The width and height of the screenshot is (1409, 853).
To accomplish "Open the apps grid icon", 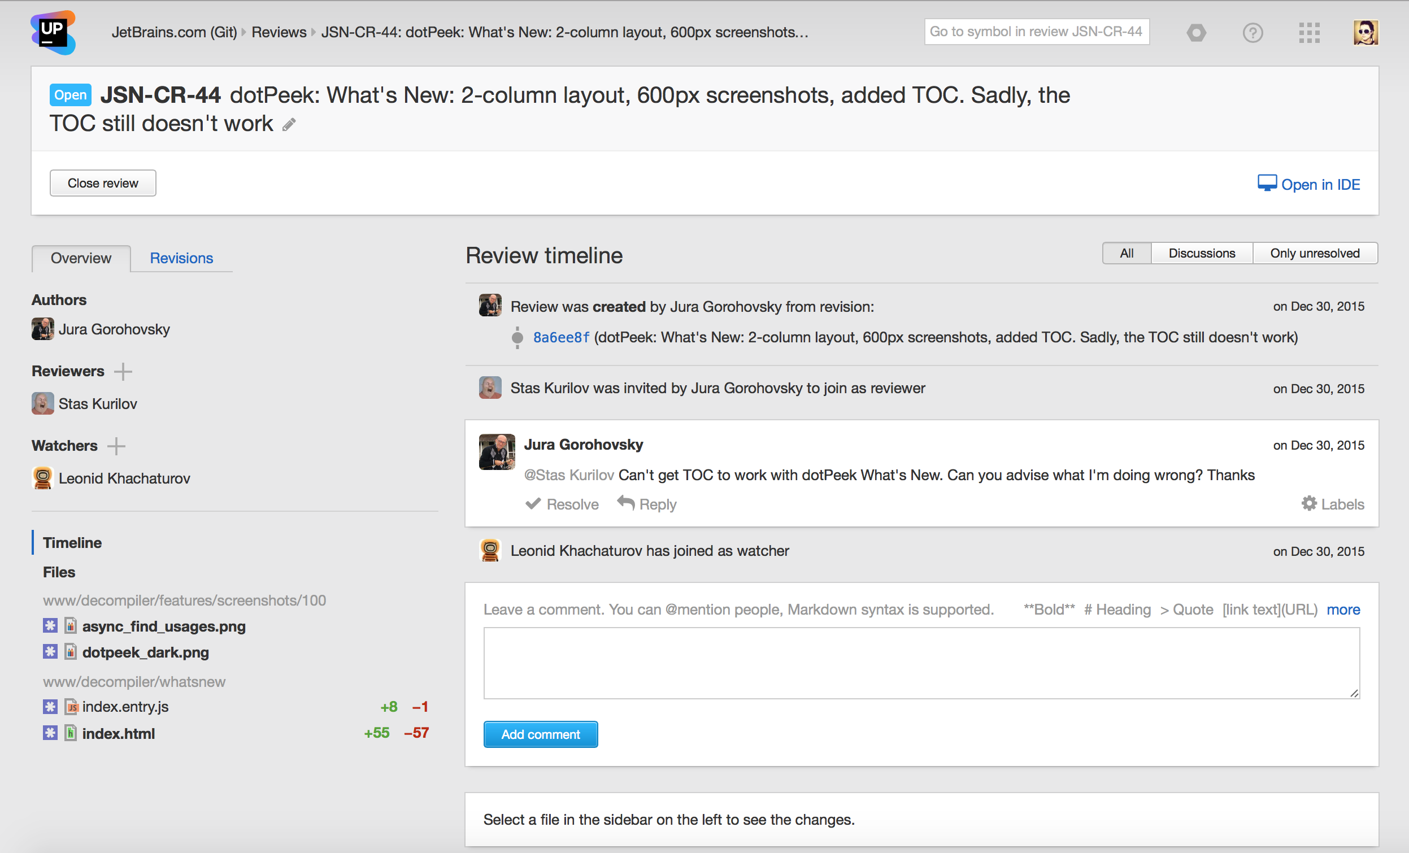I will pyautogui.click(x=1309, y=33).
